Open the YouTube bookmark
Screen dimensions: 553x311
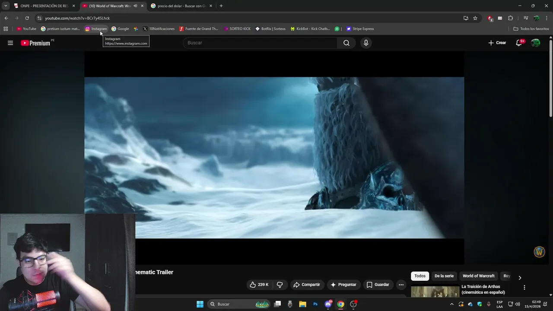[x=26, y=29]
